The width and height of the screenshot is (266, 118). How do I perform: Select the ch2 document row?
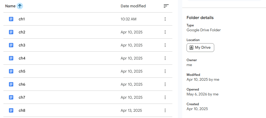88,32
